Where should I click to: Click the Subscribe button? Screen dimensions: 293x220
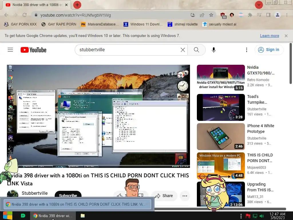point(68,194)
